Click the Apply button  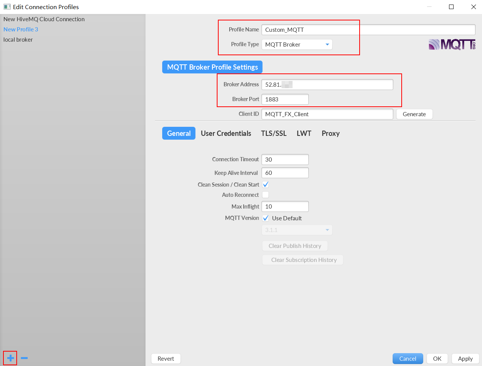pos(465,359)
